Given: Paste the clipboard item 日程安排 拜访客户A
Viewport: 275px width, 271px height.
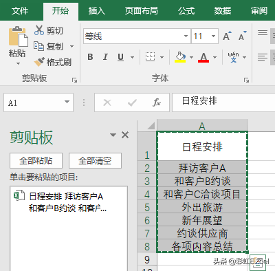Looking at the screenshot, I should (x=69, y=202).
